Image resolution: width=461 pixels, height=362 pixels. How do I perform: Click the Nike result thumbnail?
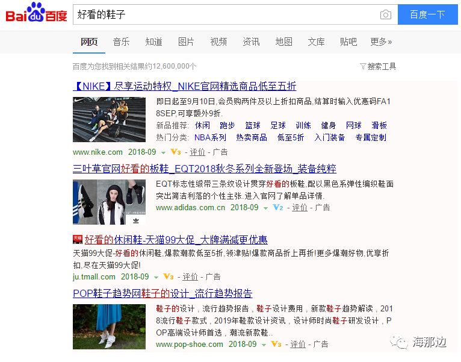[x=109, y=119]
